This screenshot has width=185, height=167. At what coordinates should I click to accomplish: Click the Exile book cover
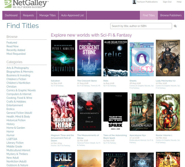63,159
